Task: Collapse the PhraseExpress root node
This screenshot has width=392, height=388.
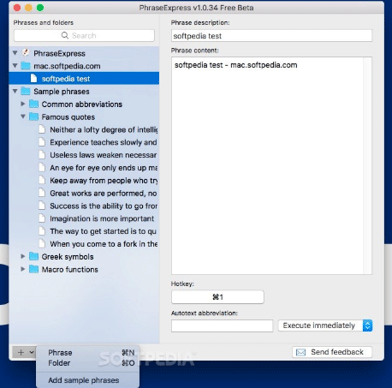Action: click(x=15, y=53)
